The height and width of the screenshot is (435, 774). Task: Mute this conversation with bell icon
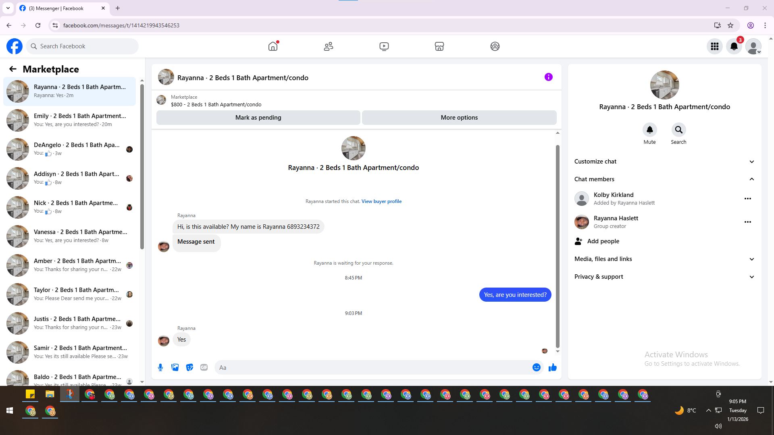click(649, 130)
